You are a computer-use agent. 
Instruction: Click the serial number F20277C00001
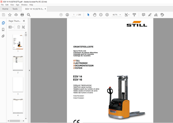[x=79, y=98]
